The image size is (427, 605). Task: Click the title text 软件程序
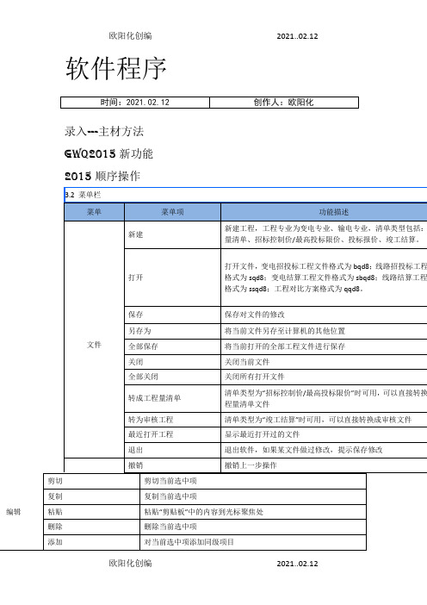pos(115,68)
